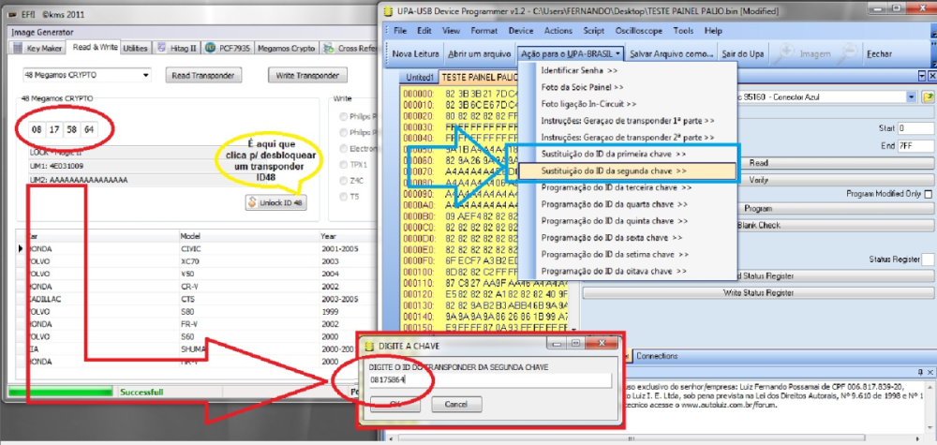Image resolution: width=937 pixels, height=445 pixels.
Task: Open the Key Maker tab icon
Action: tap(18, 49)
